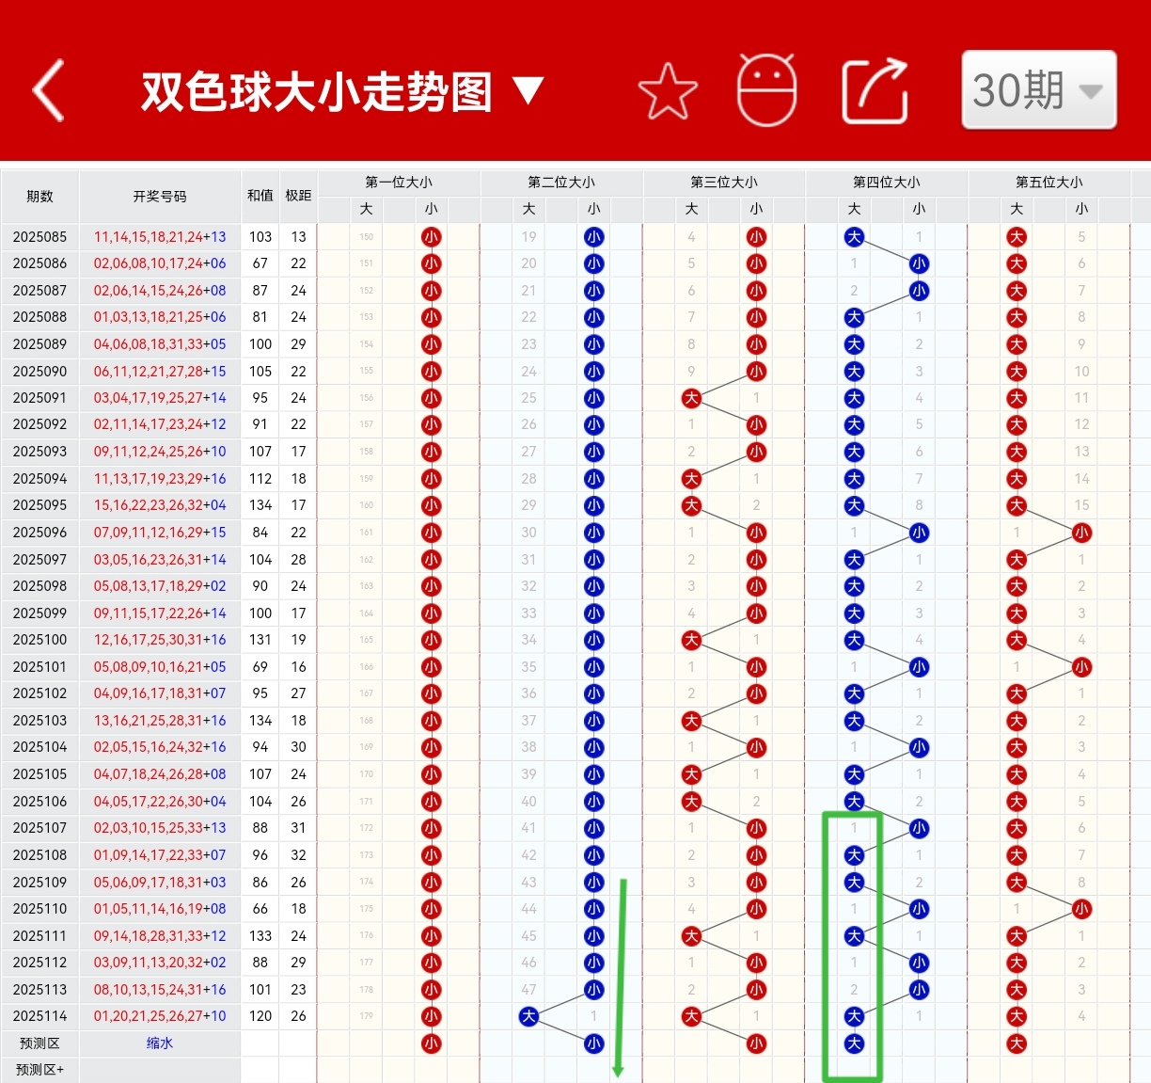Select the blue 小 marker for period 2025096 fourth position
Viewport: 1151px width, 1083px height.
[919, 533]
